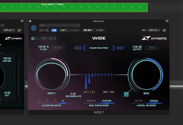Click the +0.00 OUT value in the left plugin
Viewport: 183px width, 125px height.
click(7, 93)
